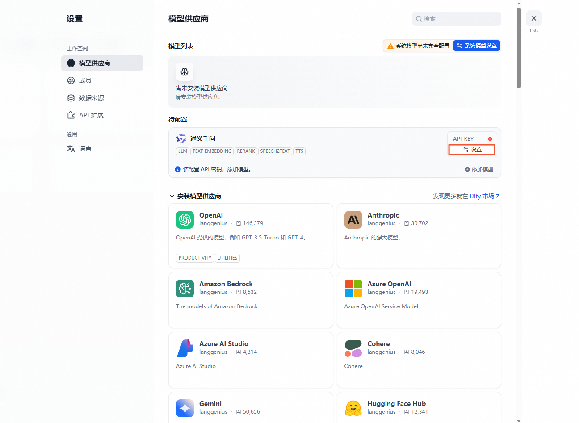Click the puzzle icon beside API 扩展
Viewport: 579px width, 423px height.
tap(71, 115)
